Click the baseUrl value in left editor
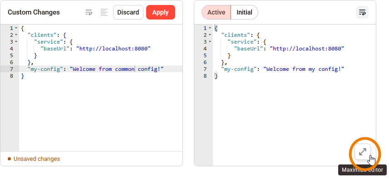 tap(113, 49)
